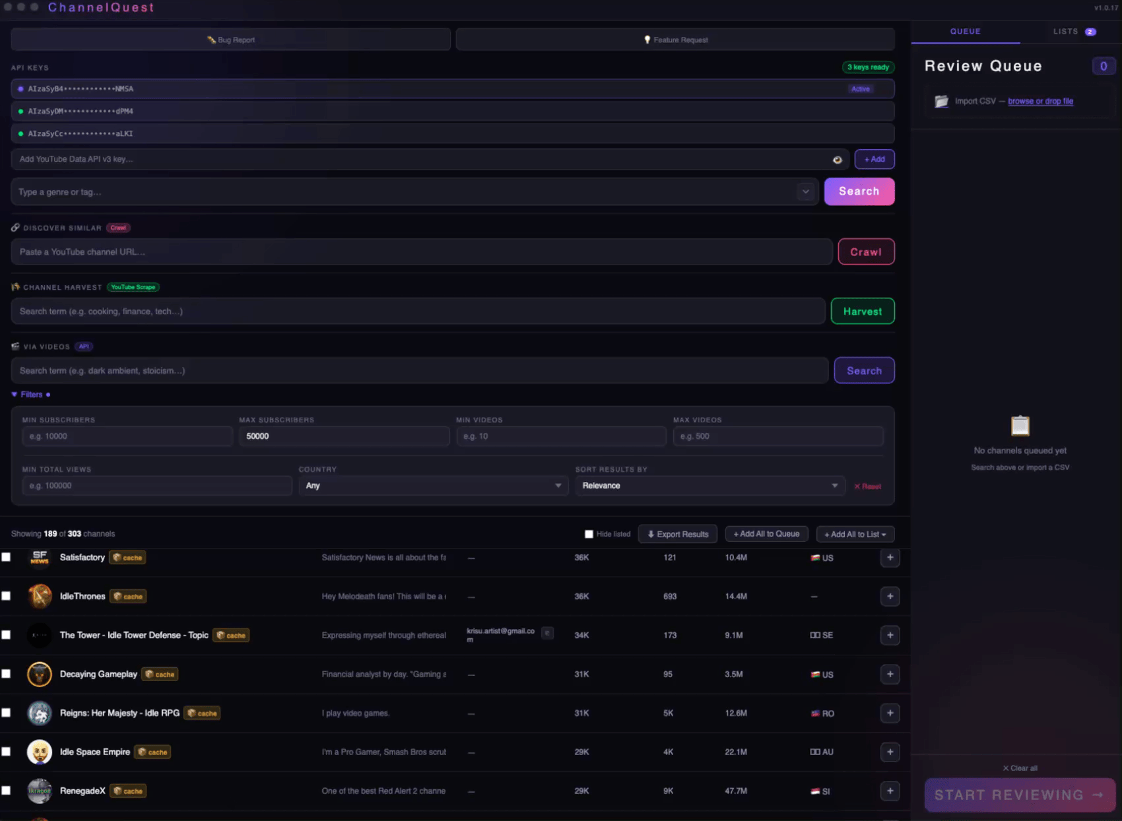Switch to the Lists tab
Viewport: 1122px width, 821px height.
[x=1073, y=32]
